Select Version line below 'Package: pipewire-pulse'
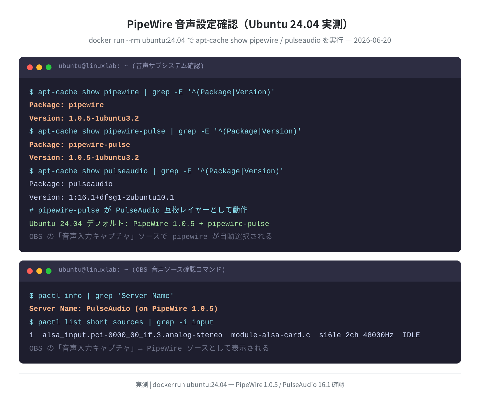The height and width of the screenshot is (401, 480). coord(84,158)
